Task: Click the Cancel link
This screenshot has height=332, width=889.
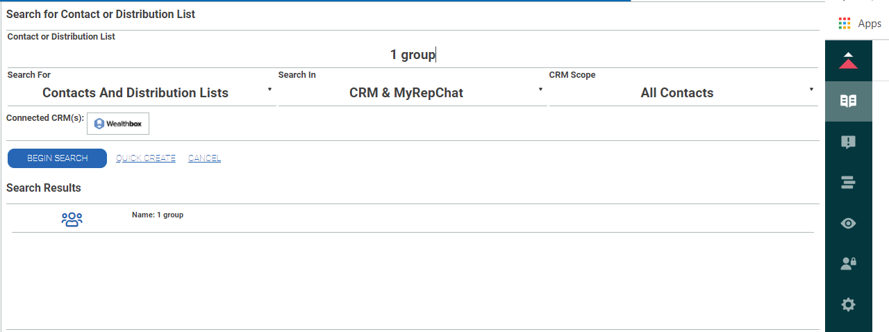Action: (204, 158)
